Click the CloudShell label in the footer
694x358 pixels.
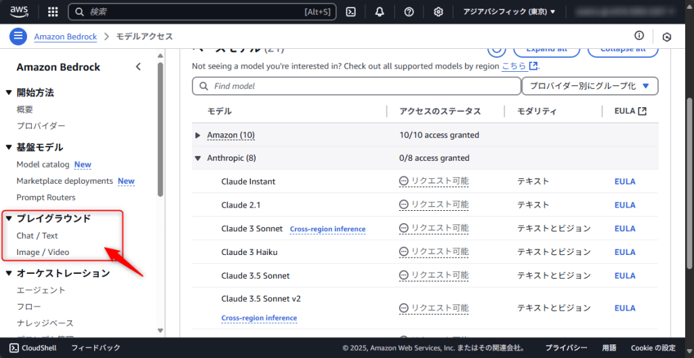[x=39, y=348]
